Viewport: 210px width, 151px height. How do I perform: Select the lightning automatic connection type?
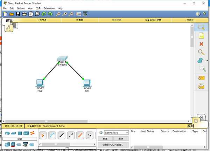[43, 135]
